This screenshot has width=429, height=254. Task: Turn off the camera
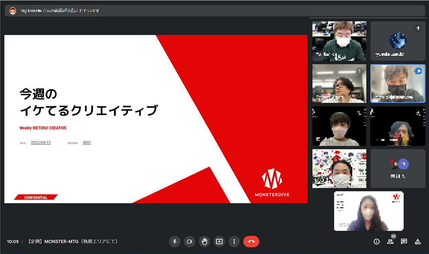189,241
